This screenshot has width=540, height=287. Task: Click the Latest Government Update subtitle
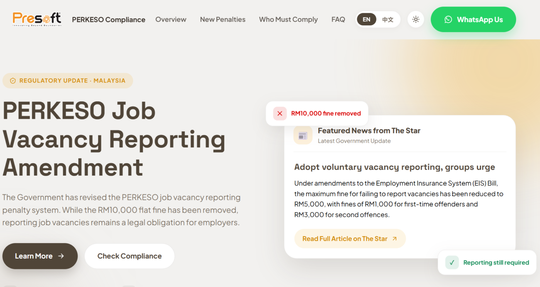tap(354, 141)
